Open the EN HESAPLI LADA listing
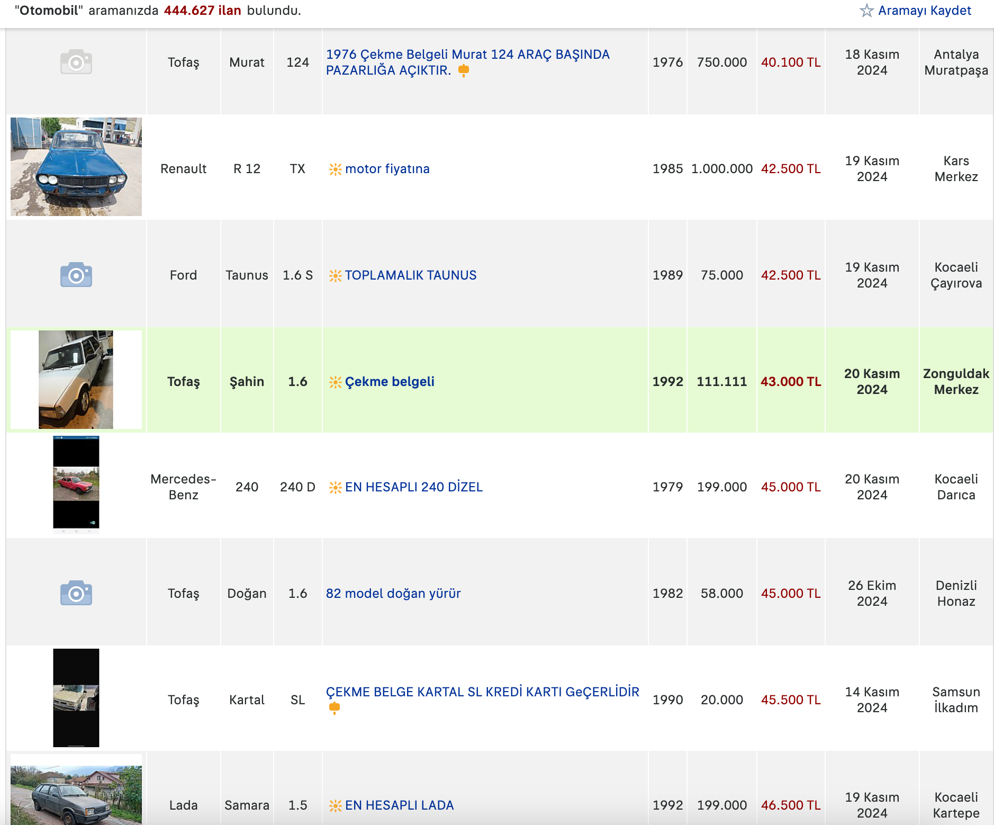Image resolution: width=994 pixels, height=825 pixels. coord(400,805)
